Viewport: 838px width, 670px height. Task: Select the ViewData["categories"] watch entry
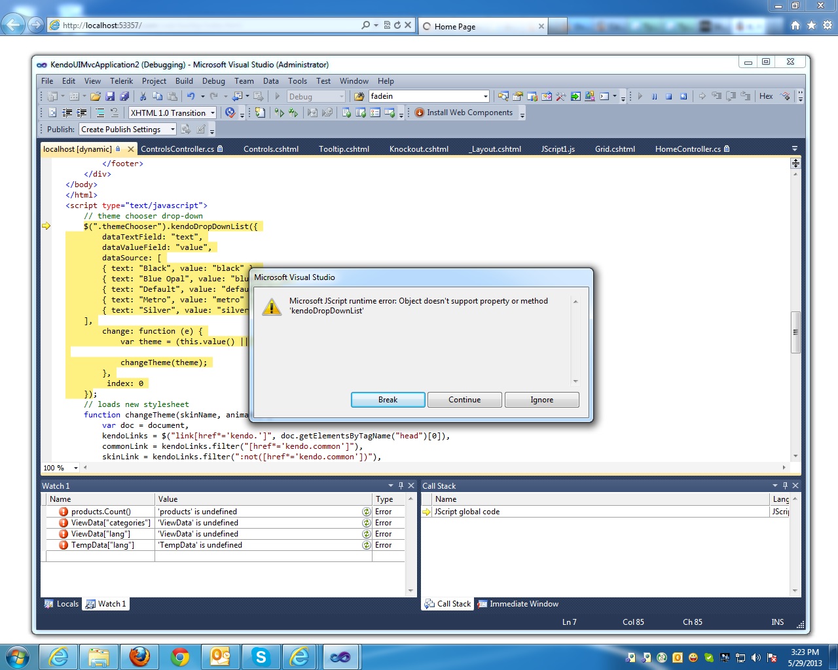point(111,523)
